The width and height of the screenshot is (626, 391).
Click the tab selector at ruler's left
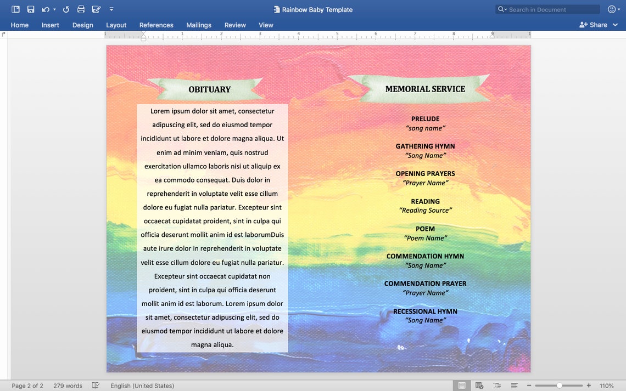pos(4,35)
